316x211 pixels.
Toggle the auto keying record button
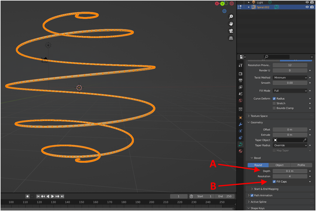coord(28,196)
